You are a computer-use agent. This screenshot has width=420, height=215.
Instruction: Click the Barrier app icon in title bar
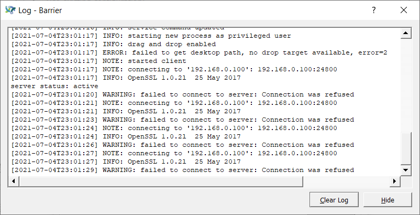coord(10,10)
